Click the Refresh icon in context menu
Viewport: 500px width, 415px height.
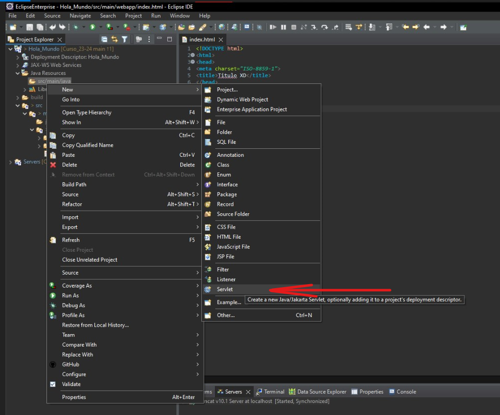tap(53, 240)
